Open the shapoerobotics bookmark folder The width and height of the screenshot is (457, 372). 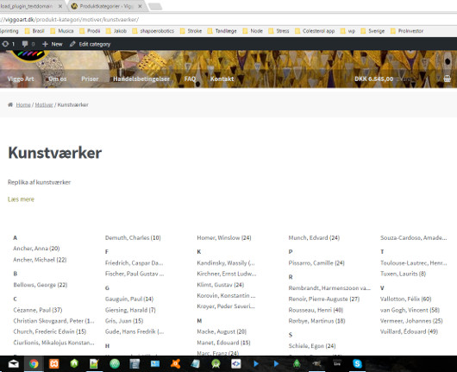[153, 31]
